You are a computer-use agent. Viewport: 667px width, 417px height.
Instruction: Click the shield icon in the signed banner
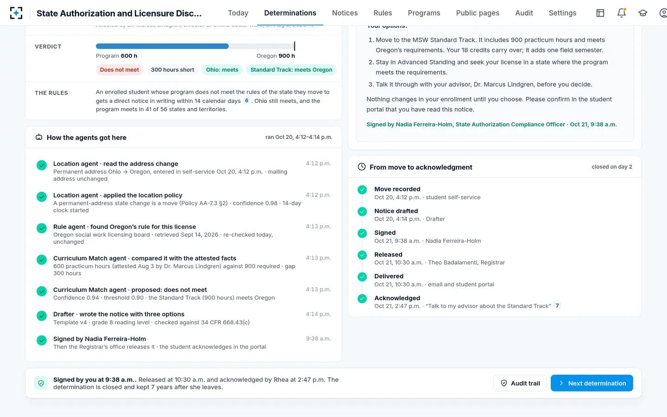(41, 383)
